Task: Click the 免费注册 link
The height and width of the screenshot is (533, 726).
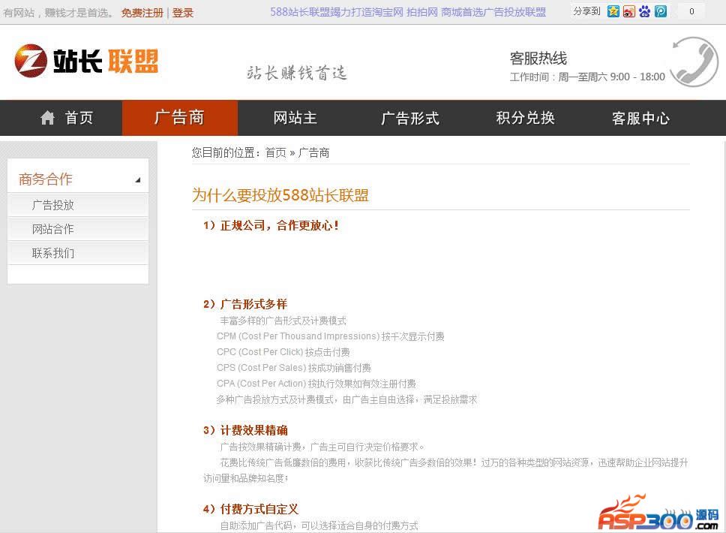Action: tap(142, 13)
